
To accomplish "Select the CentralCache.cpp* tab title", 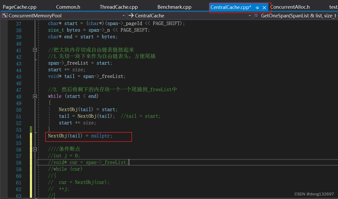I will (x=231, y=7).
